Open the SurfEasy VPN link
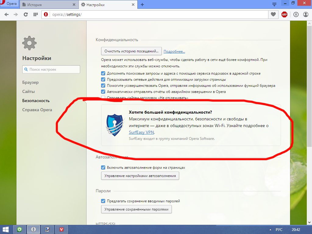The height and width of the screenshot is (234, 312). (x=141, y=132)
